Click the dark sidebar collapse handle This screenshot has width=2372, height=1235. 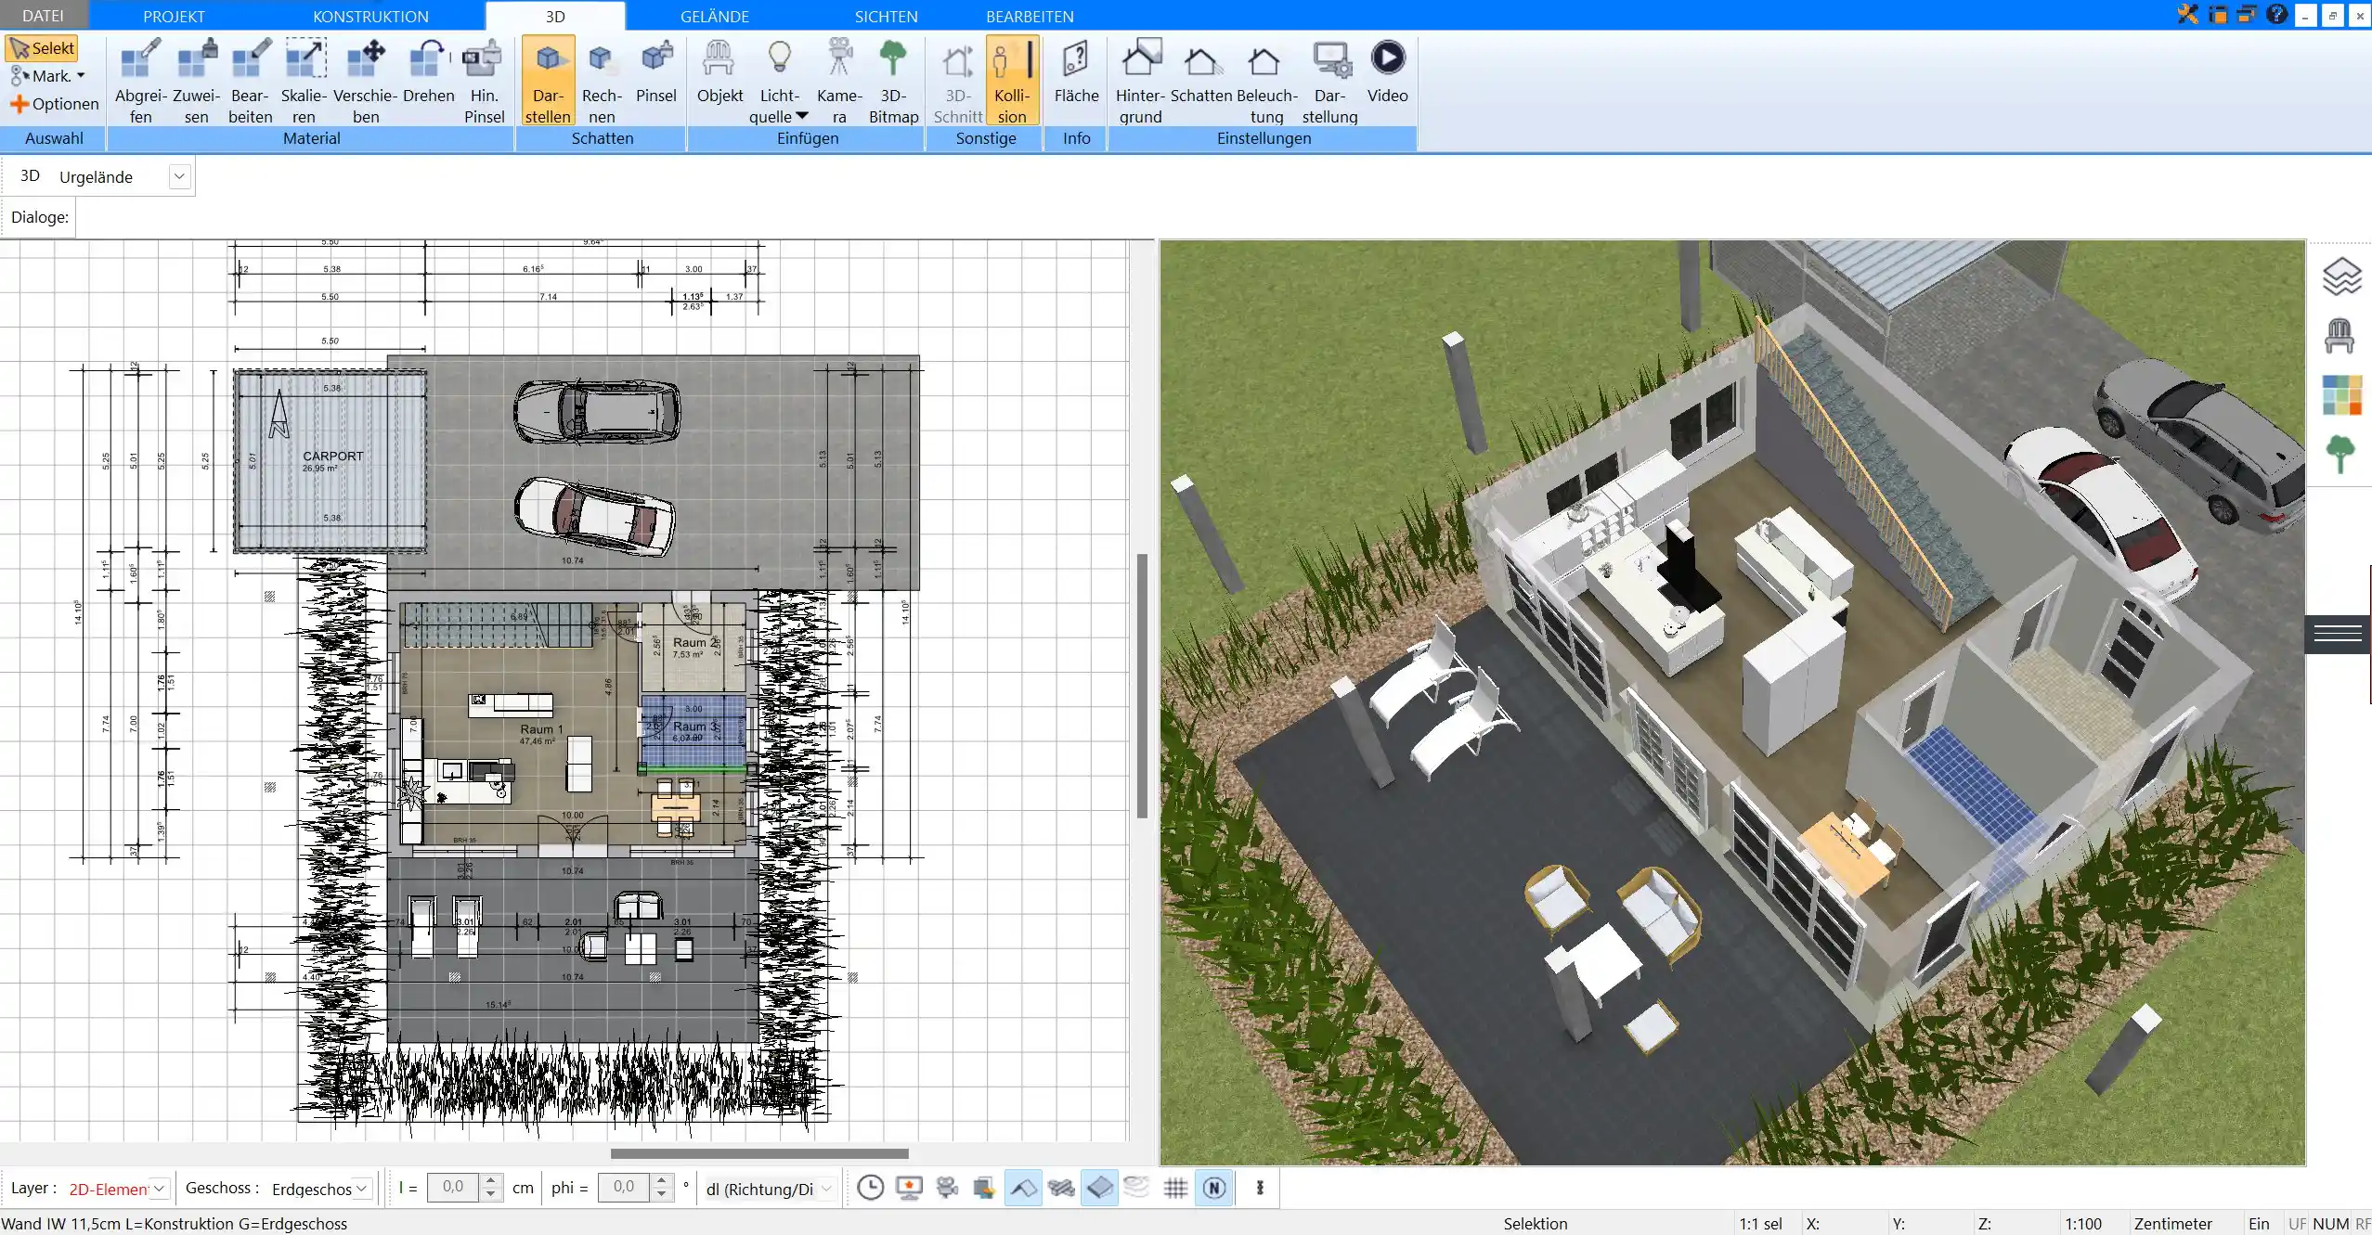pos(2338,634)
